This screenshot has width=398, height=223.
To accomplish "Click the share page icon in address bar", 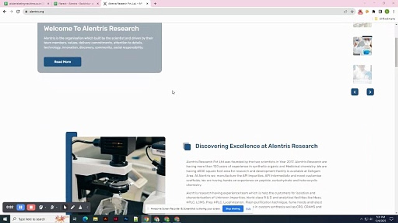I will (345, 11).
